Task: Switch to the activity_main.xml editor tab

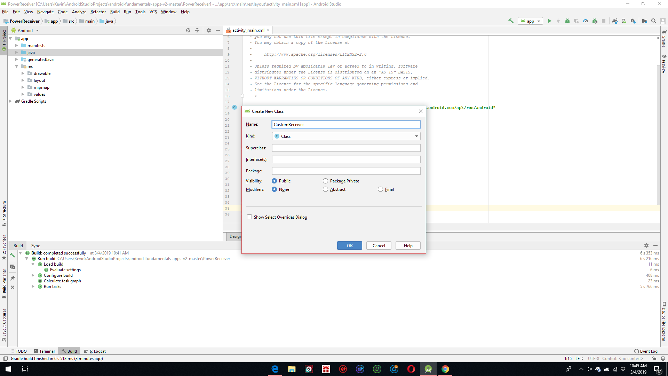Action: [248, 30]
